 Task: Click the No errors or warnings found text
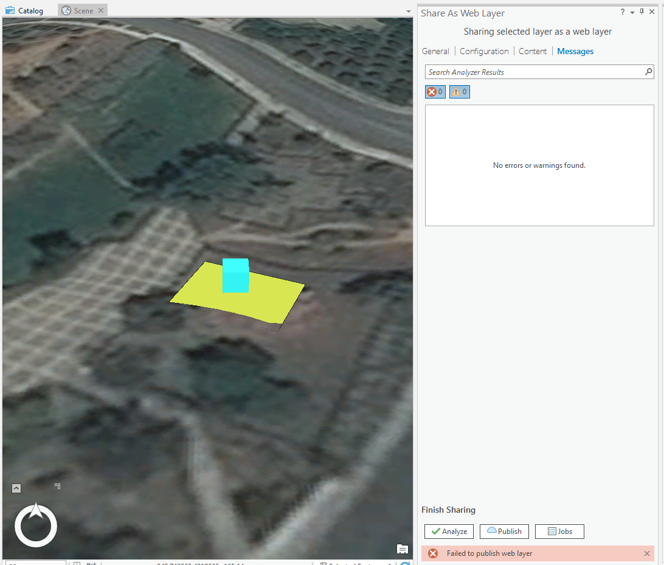[539, 165]
